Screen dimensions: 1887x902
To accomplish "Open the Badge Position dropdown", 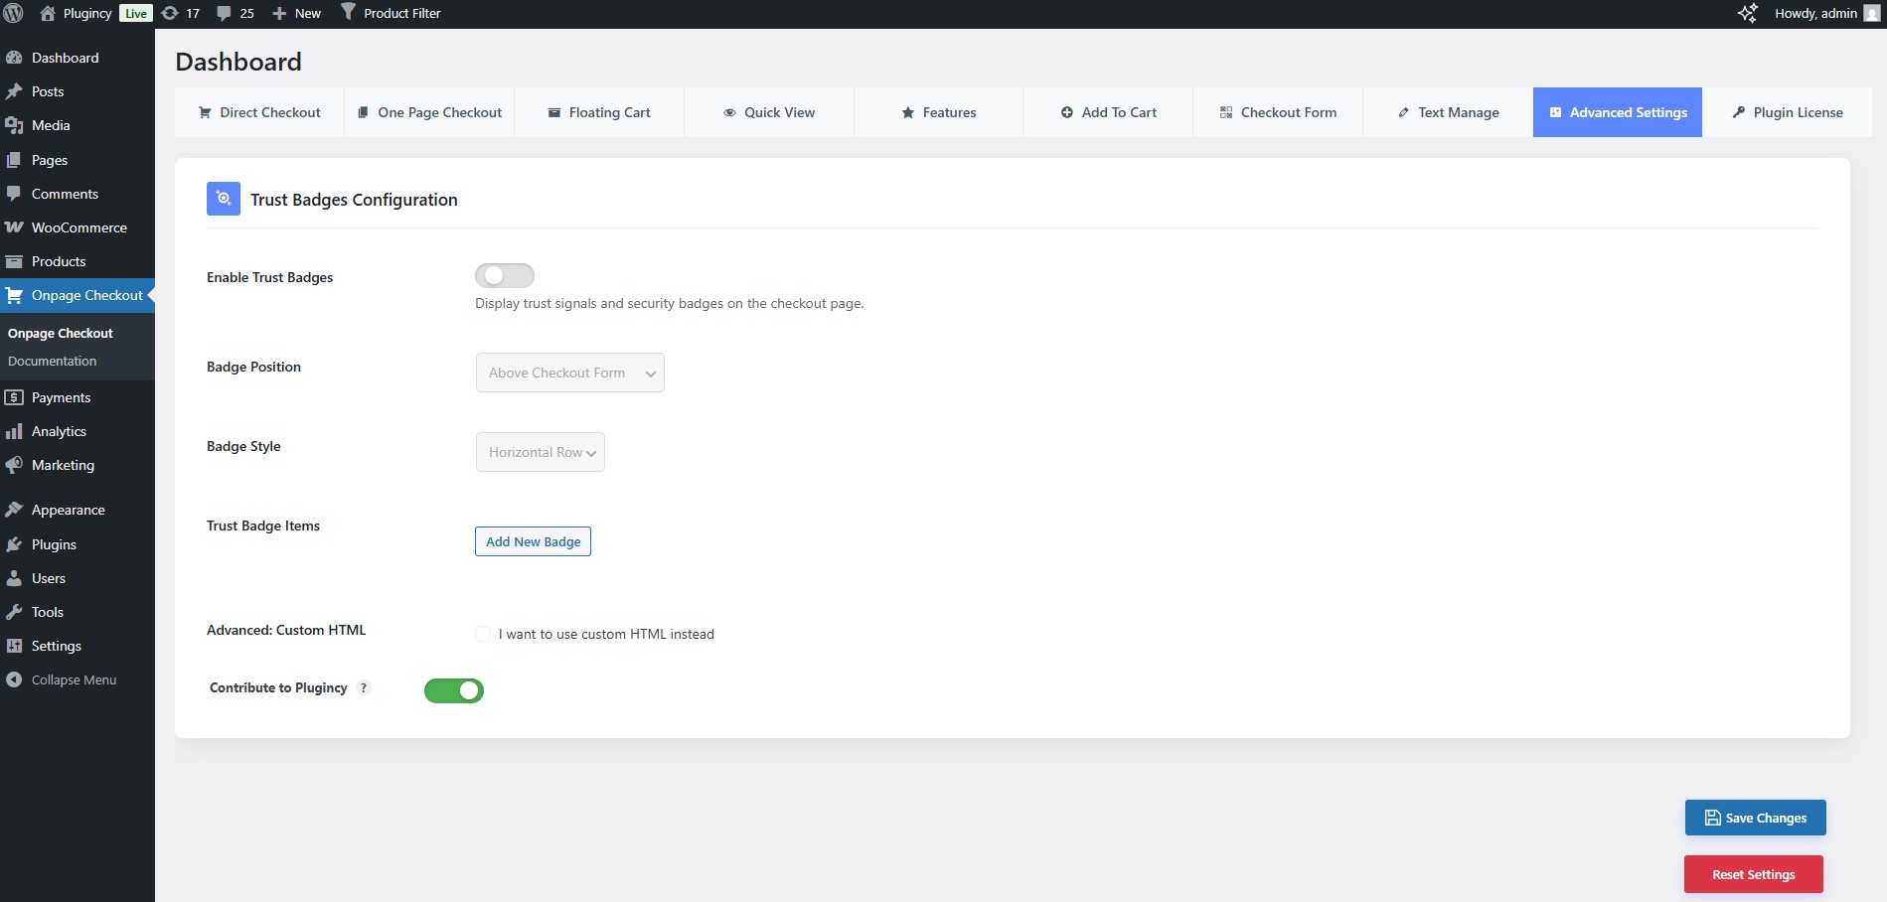I will [x=569, y=373].
